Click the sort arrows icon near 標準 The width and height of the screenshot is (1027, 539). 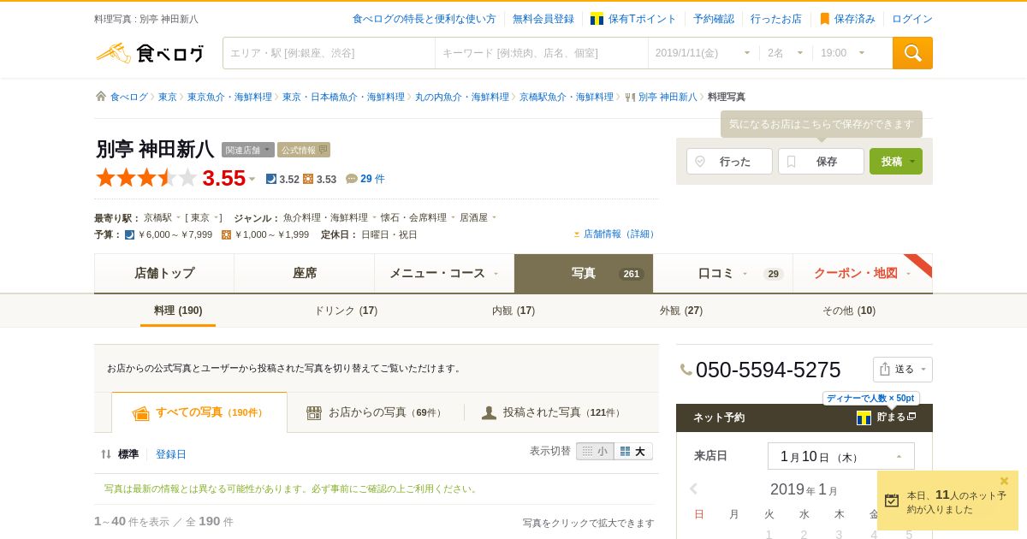106,454
